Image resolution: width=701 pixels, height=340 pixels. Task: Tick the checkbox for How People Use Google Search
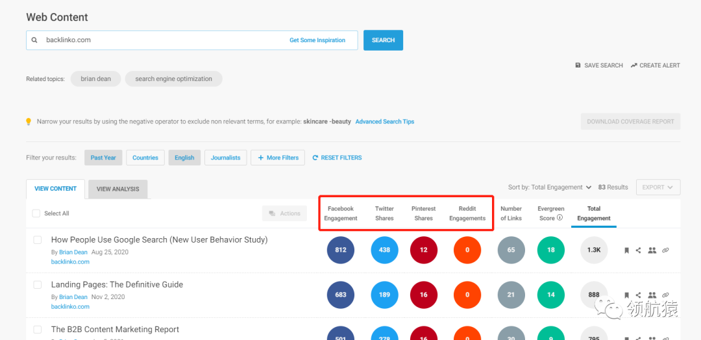[38, 240]
